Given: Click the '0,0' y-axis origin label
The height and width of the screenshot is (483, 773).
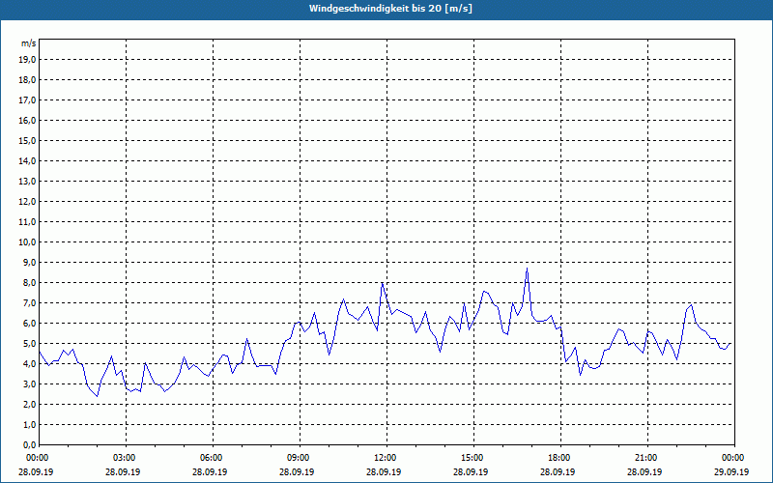Looking at the screenshot, I should 29,445.
